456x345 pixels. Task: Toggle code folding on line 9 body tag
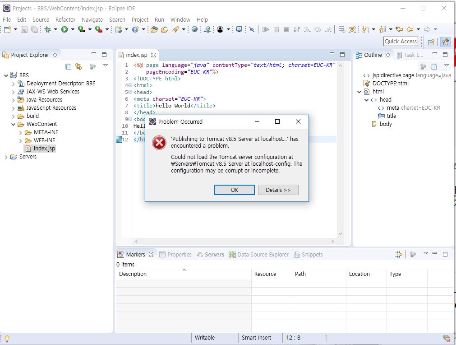click(130, 119)
